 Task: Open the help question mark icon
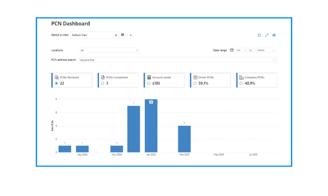[x=123, y=35]
